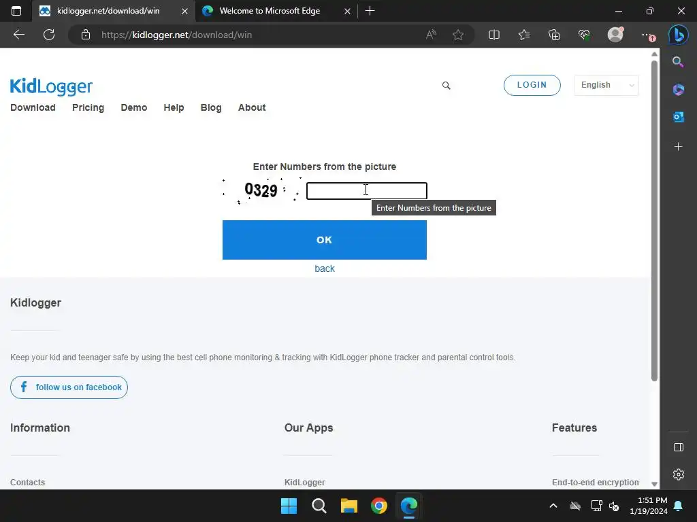Add this page to favorites star
The height and width of the screenshot is (522, 697).
click(458, 35)
